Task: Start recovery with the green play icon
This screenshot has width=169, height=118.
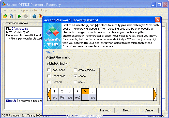Action: tap(19, 16)
